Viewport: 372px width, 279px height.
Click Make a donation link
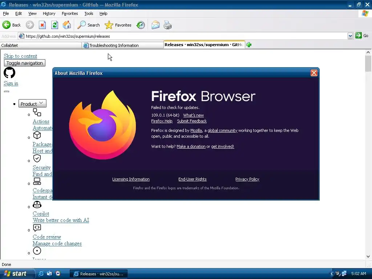pos(191,147)
